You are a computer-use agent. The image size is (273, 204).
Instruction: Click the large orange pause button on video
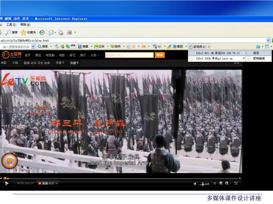click(10, 161)
